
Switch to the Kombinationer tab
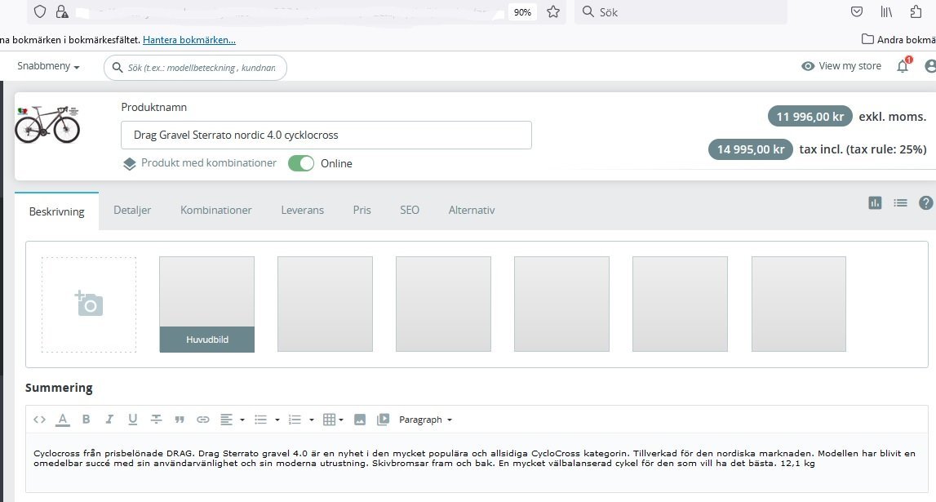[216, 210]
